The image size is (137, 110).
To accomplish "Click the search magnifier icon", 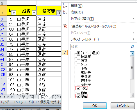I will 132,47.
